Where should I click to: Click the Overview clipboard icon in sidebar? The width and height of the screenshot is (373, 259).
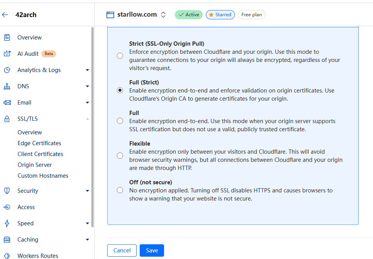pos(7,38)
